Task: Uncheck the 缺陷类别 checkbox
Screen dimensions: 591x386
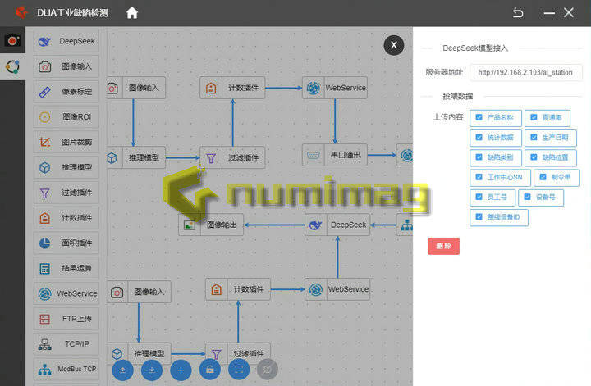Action: [x=479, y=157]
